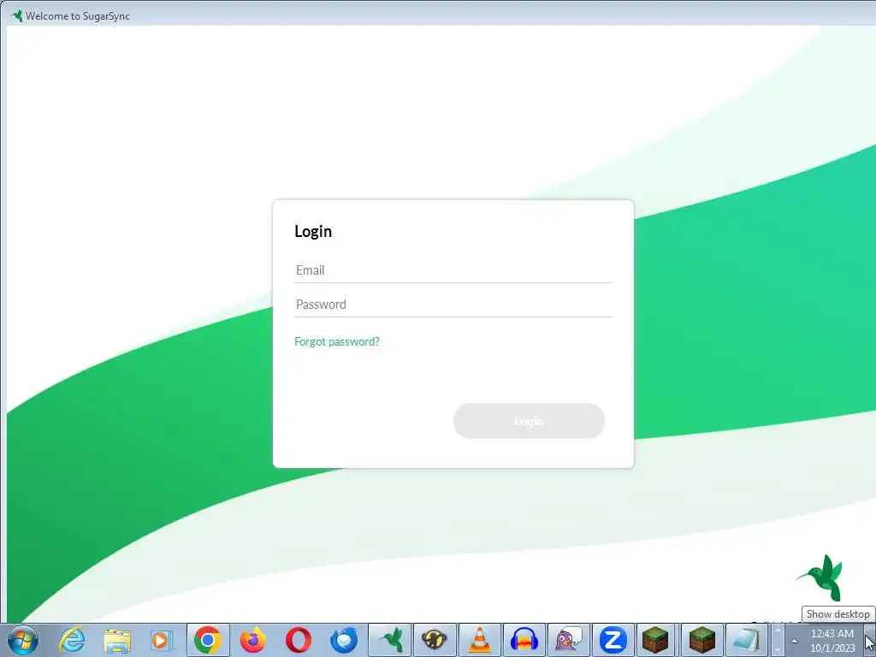Open the Forgot password? link
Image resolution: width=876 pixels, height=657 pixels.
(x=337, y=341)
